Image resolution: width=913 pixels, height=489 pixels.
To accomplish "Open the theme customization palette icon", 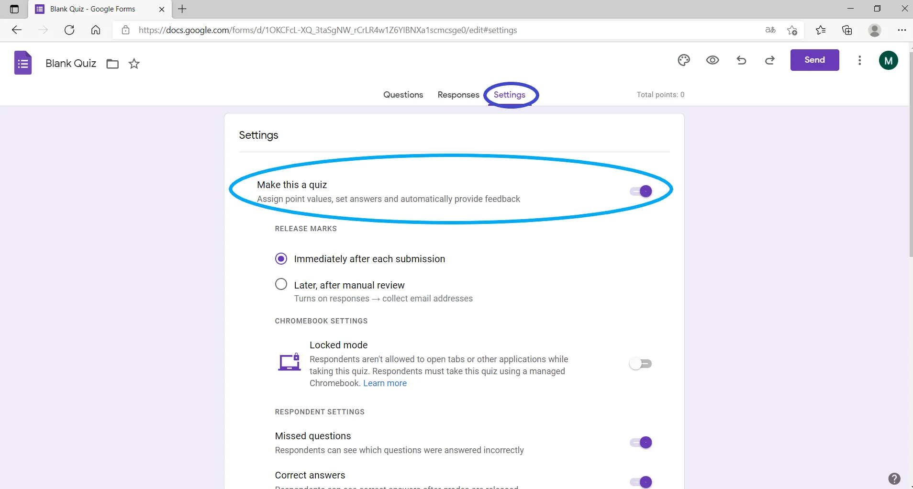I will coord(684,60).
